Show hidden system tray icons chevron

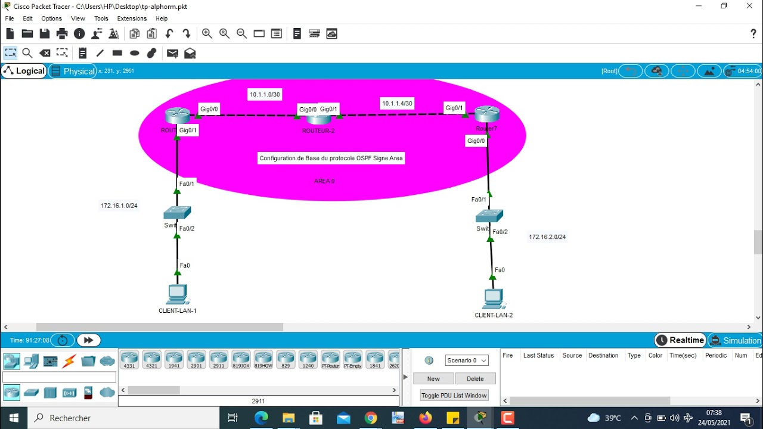[634, 418]
